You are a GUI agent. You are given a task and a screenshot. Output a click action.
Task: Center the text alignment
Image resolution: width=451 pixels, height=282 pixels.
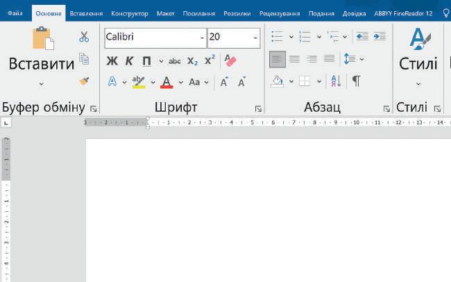click(294, 59)
